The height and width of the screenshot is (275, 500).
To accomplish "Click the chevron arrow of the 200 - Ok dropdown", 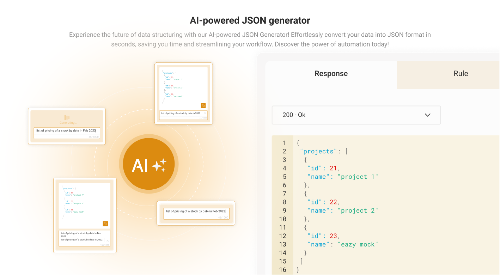I will point(428,115).
